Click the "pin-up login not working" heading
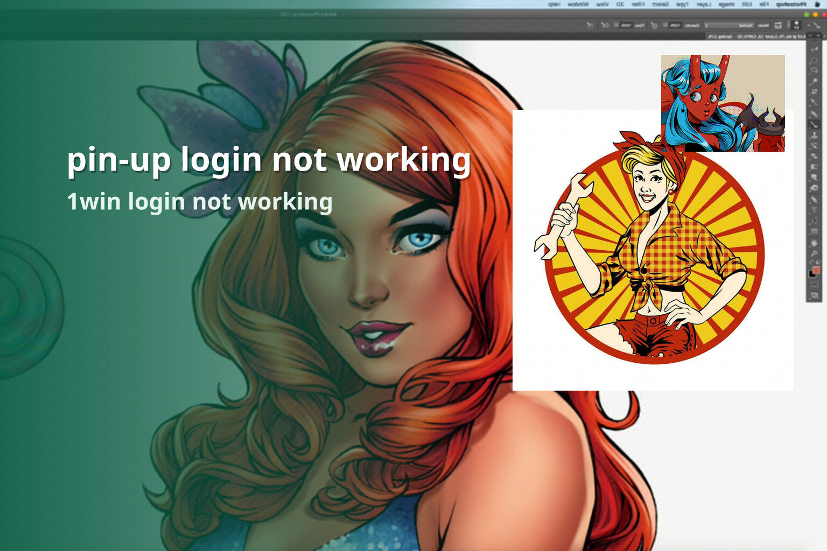The image size is (827, 551). [x=269, y=160]
